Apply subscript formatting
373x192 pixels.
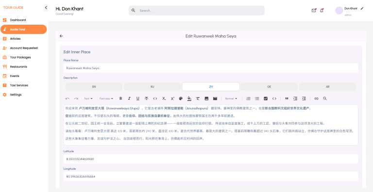pos(164,99)
